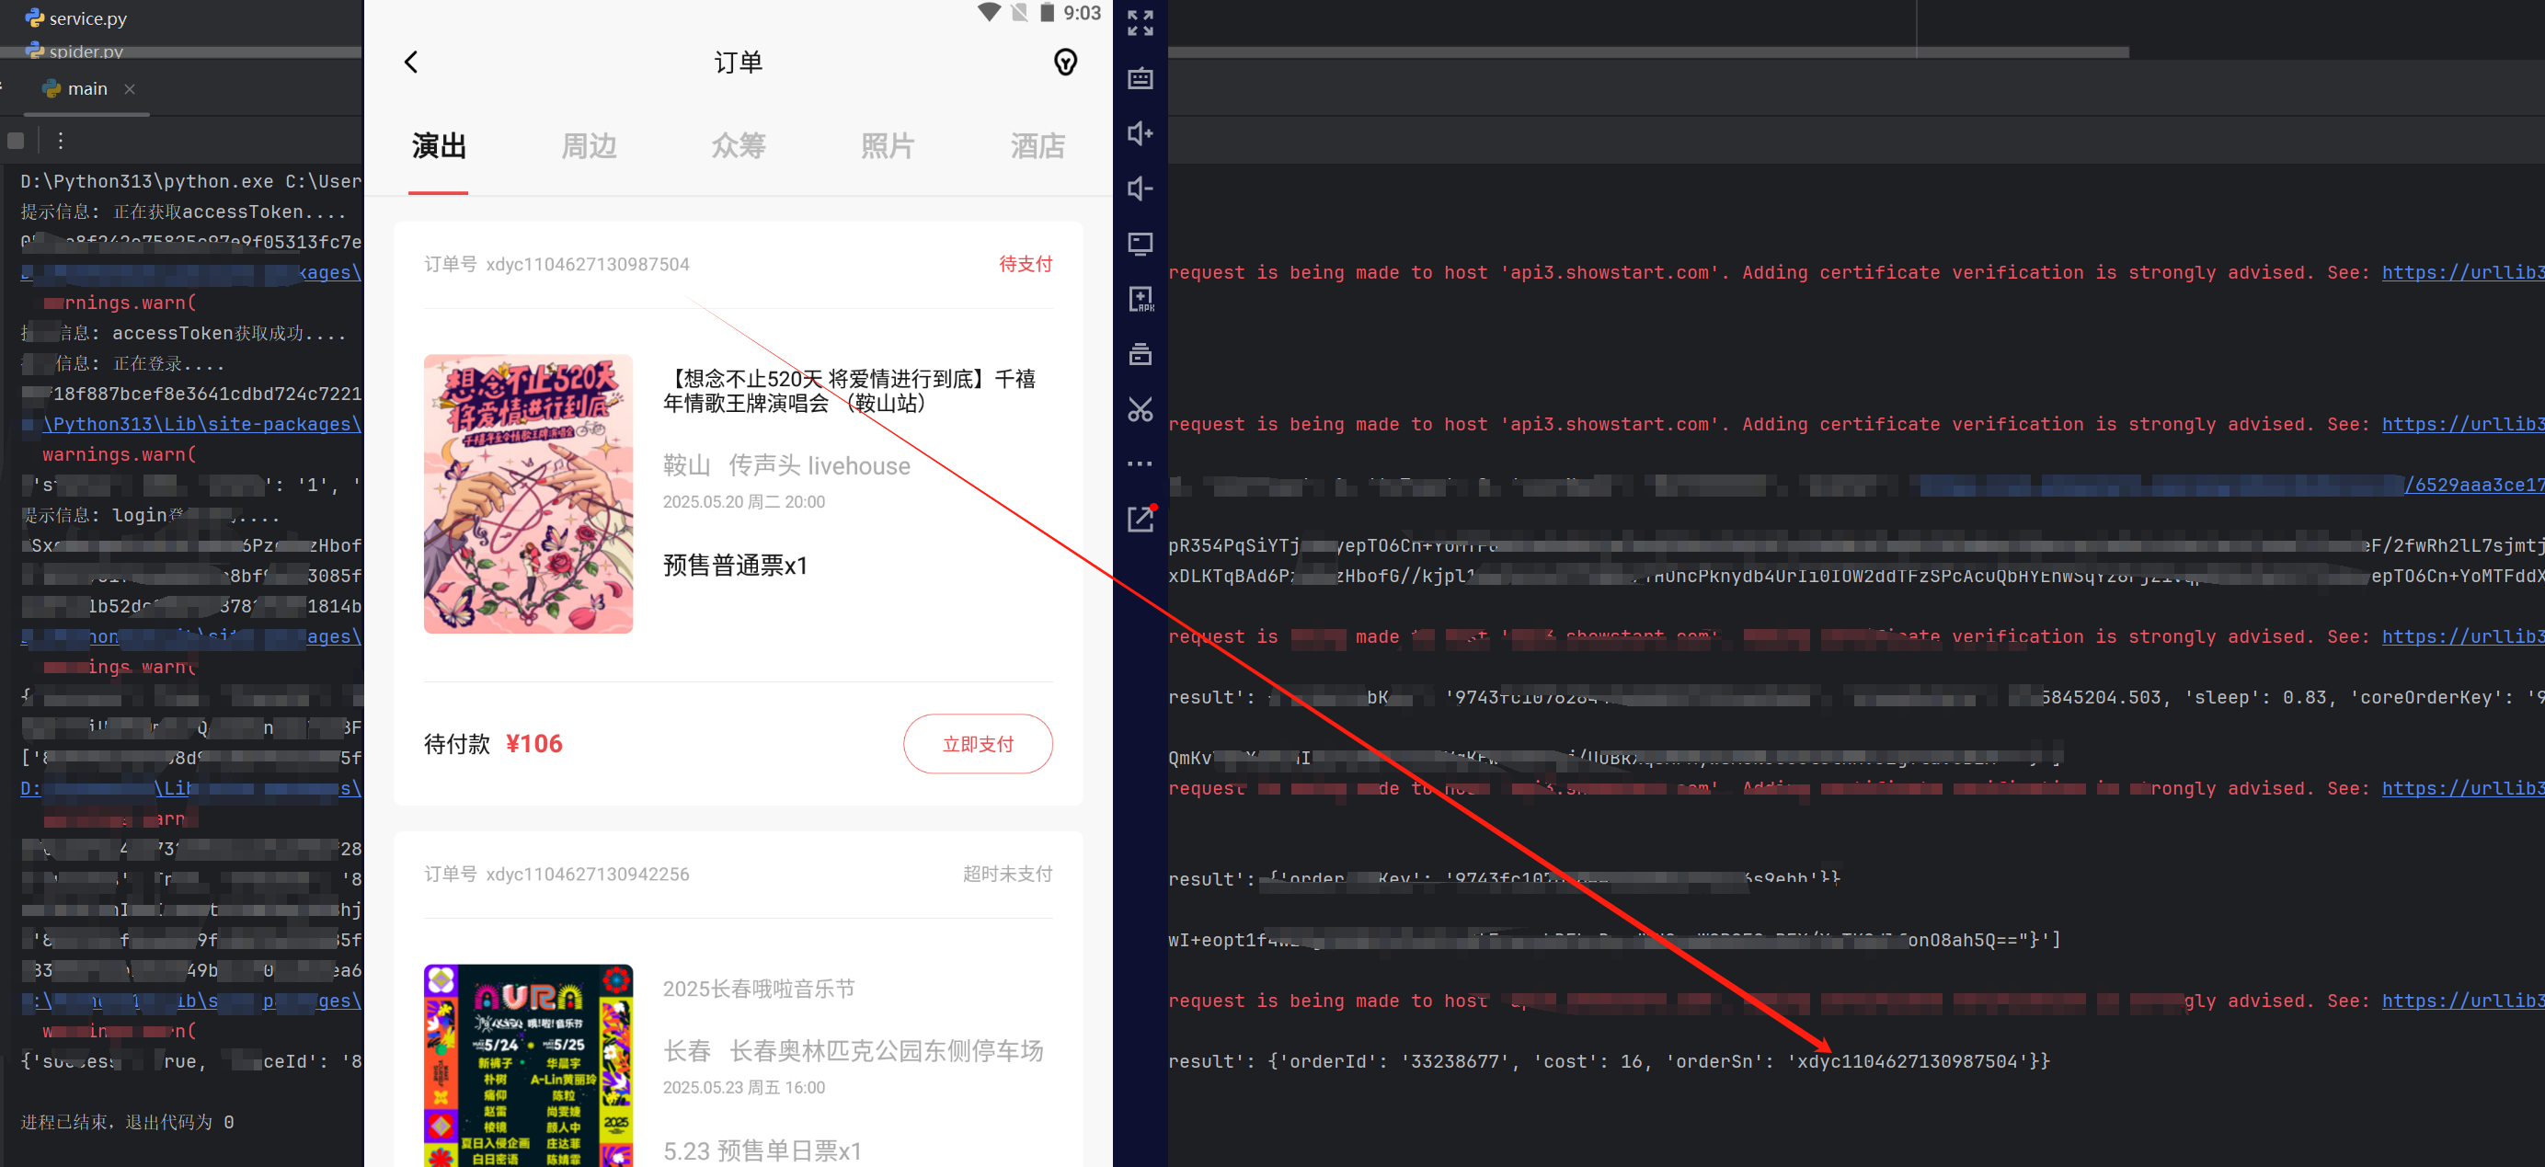Open the emulator keyboard mapping icon
The image size is (2545, 1167).
[1141, 78]
